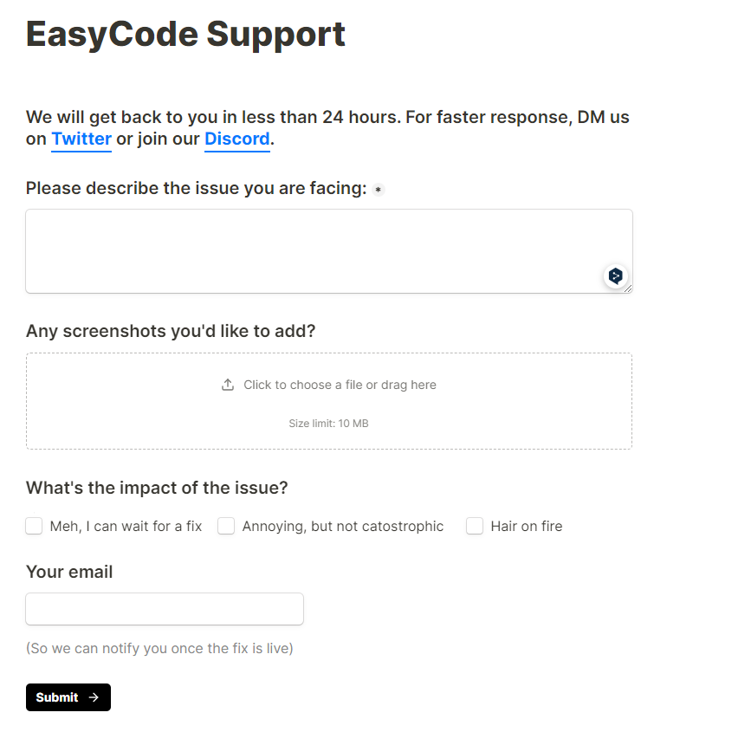Click the notification note below the email field
Image resolution: width=738 pixels, height=732 pixels.
coord(160,648)
